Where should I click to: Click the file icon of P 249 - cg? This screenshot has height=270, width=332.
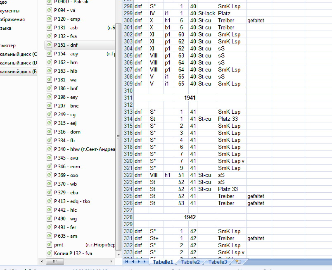(x=50, y=115)
